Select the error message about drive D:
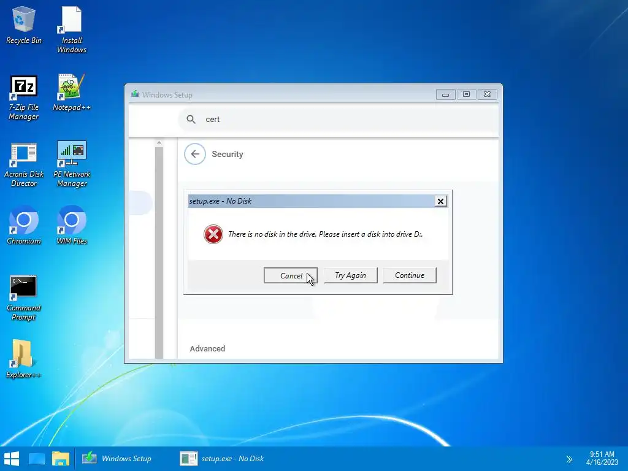This screenshot has height=471, width=628. point(325,234)
